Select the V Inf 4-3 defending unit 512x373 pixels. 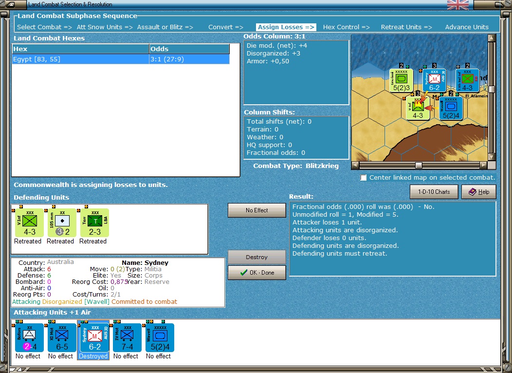pyautogui.click(x=29, y=223)
